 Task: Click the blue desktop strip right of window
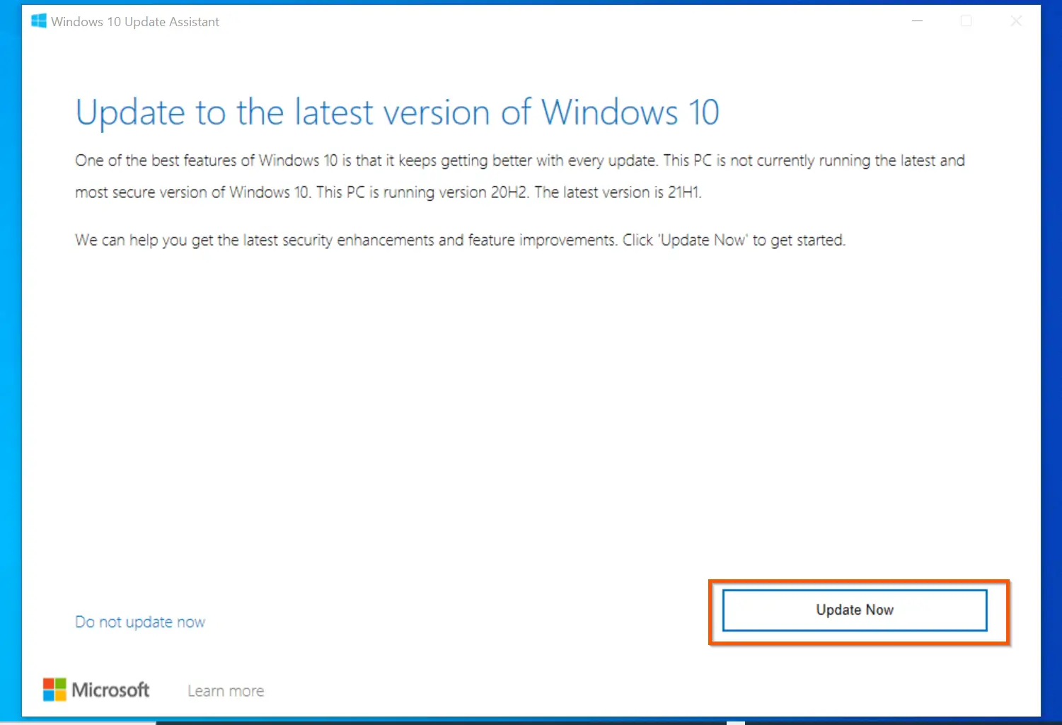click(x=1051, y=362)
